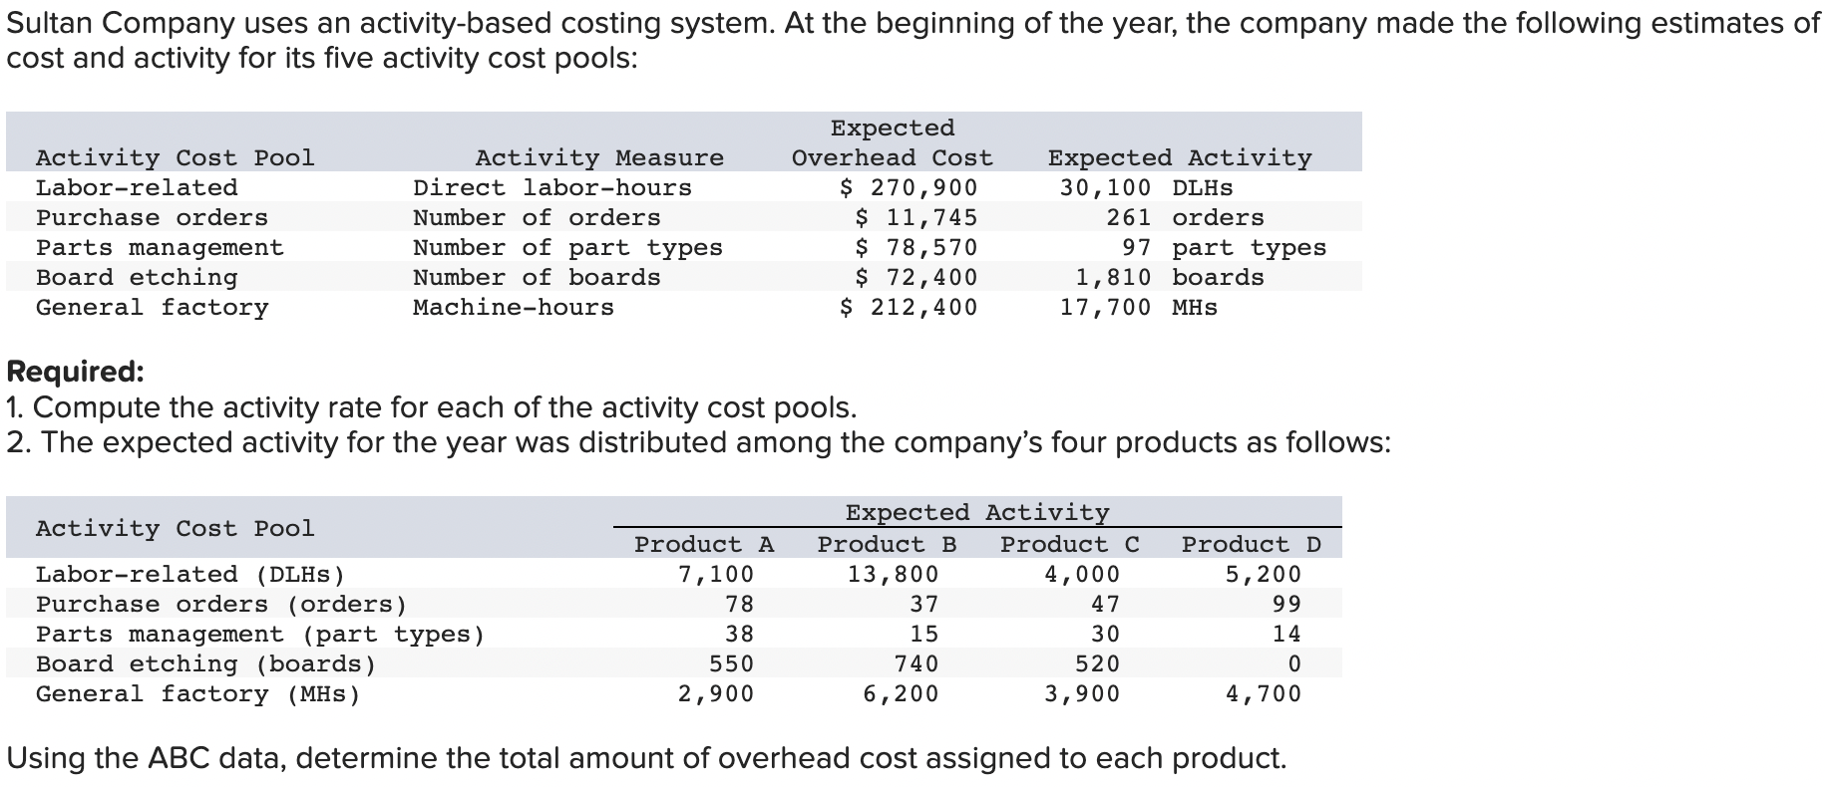
Task: Select the Direct labor-hours activity measure
Action: pos(552,187)
